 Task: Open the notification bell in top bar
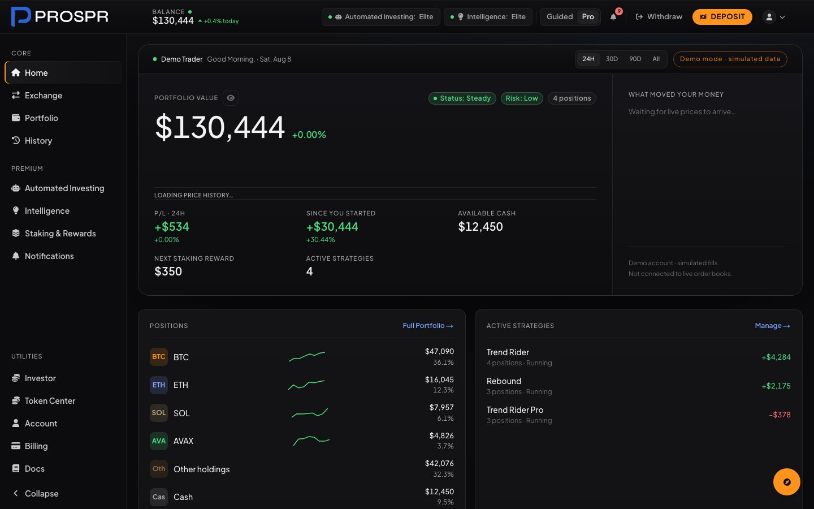point(613,17)
